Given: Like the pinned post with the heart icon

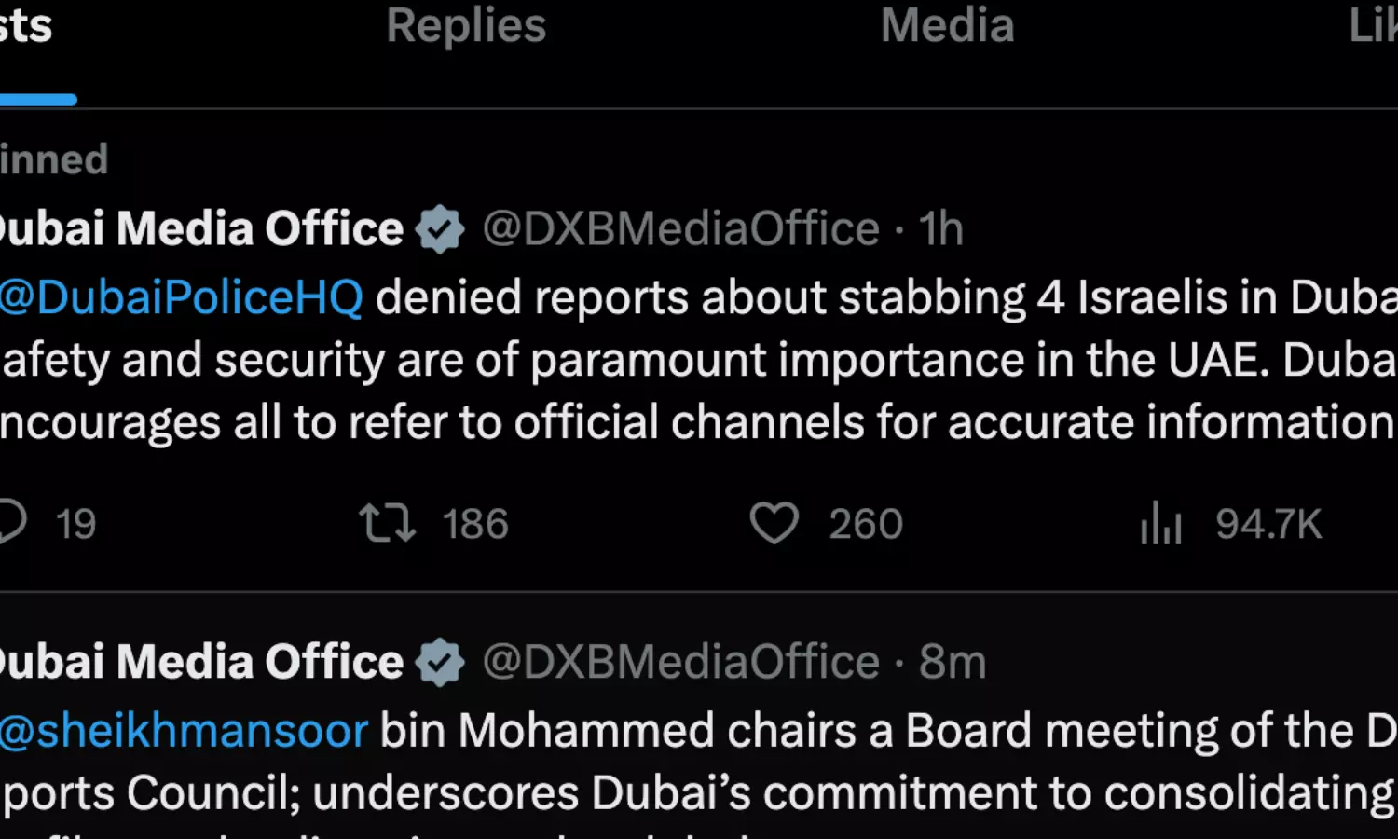Looking at the screenshot, I should pyautogui.click(x=774, y=523).
